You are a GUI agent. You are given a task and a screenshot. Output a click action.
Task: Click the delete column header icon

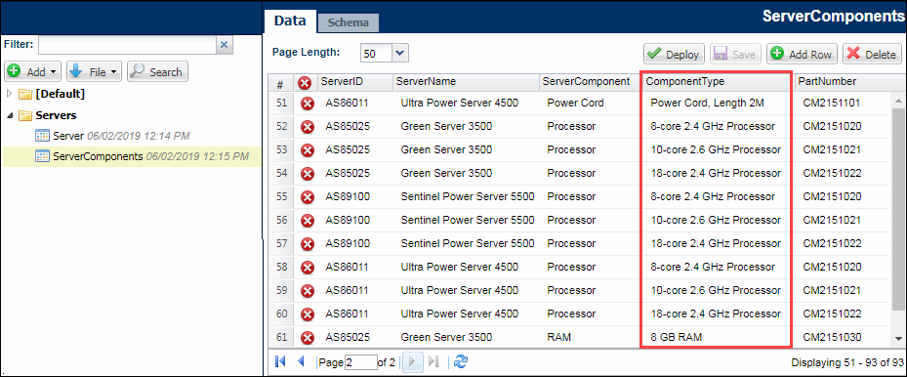[x=305, y=83]
